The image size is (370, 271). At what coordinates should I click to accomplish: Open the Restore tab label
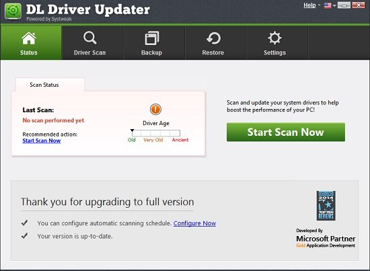click(213, 52)
